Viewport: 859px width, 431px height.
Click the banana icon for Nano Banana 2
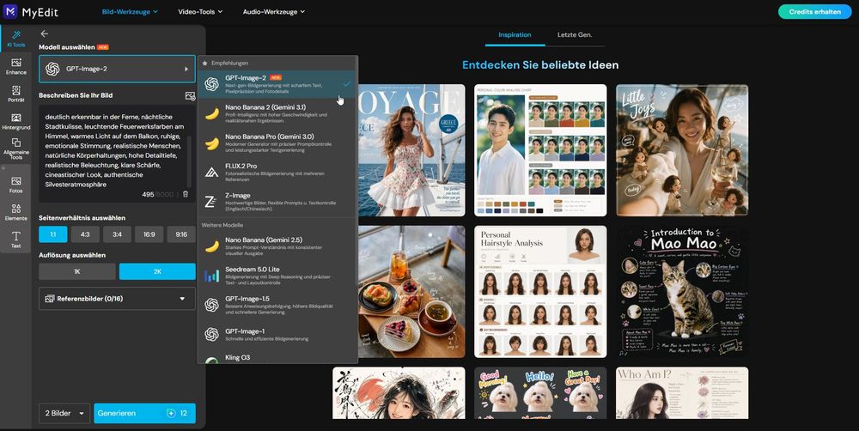click(x=211, y=114)
